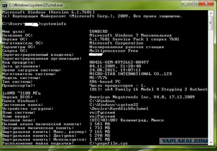Click the label Код продукта:
217x151 pixels.
click(19, 62)
